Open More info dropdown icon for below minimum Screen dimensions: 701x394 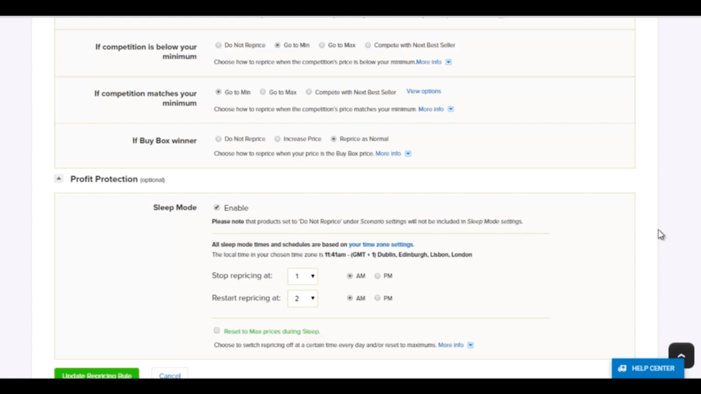(x=449, y=62)
